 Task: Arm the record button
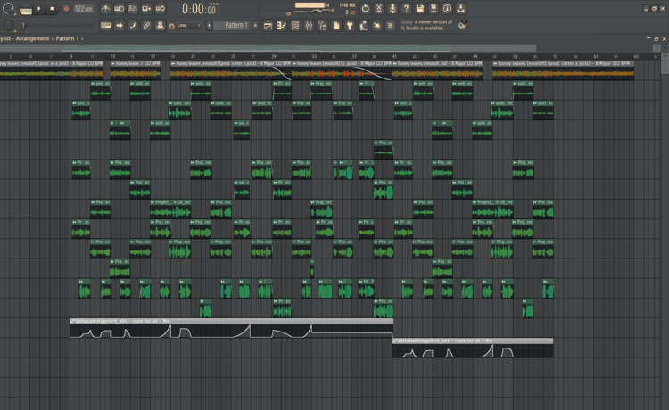66,8
